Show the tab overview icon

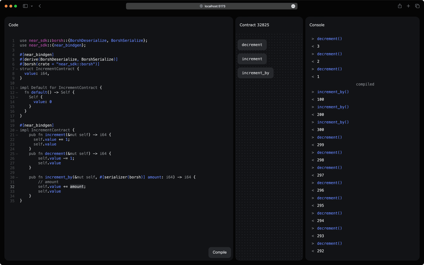click(417, 6)
